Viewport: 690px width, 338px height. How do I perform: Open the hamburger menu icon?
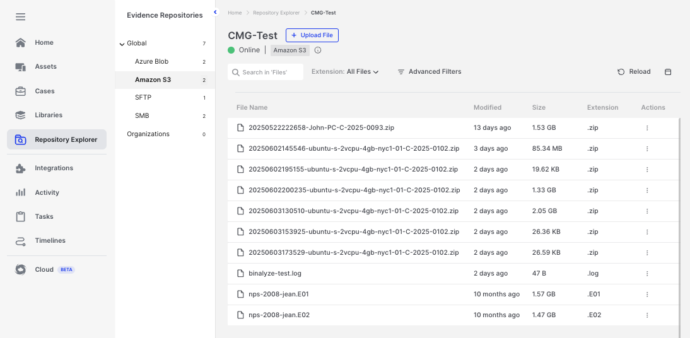[x=21, y=17]
